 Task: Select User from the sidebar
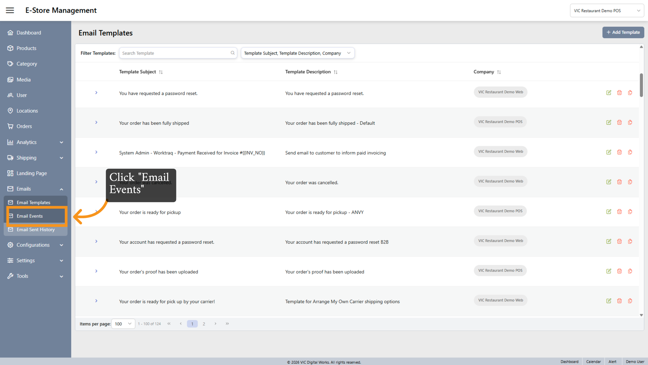point(22,95)
